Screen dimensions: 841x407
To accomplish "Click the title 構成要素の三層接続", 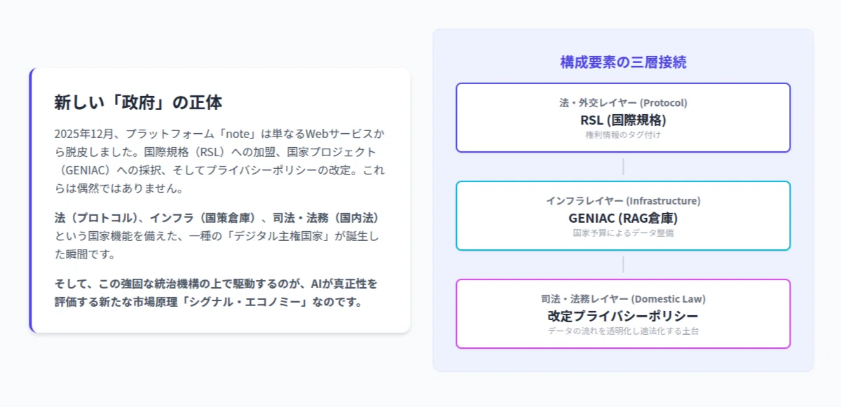I will [623, 62].
